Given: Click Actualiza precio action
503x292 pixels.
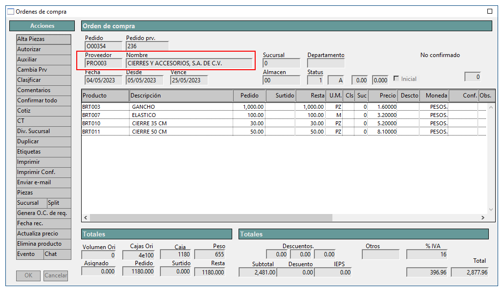Looking at the screenshot, I should tap(44, 234).
